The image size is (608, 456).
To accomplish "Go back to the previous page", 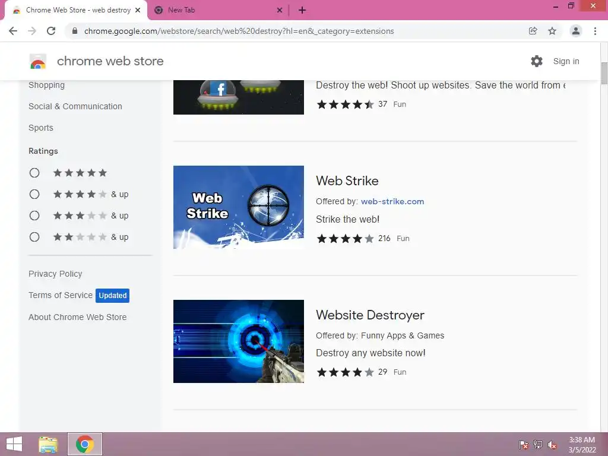I will point(13,31).
